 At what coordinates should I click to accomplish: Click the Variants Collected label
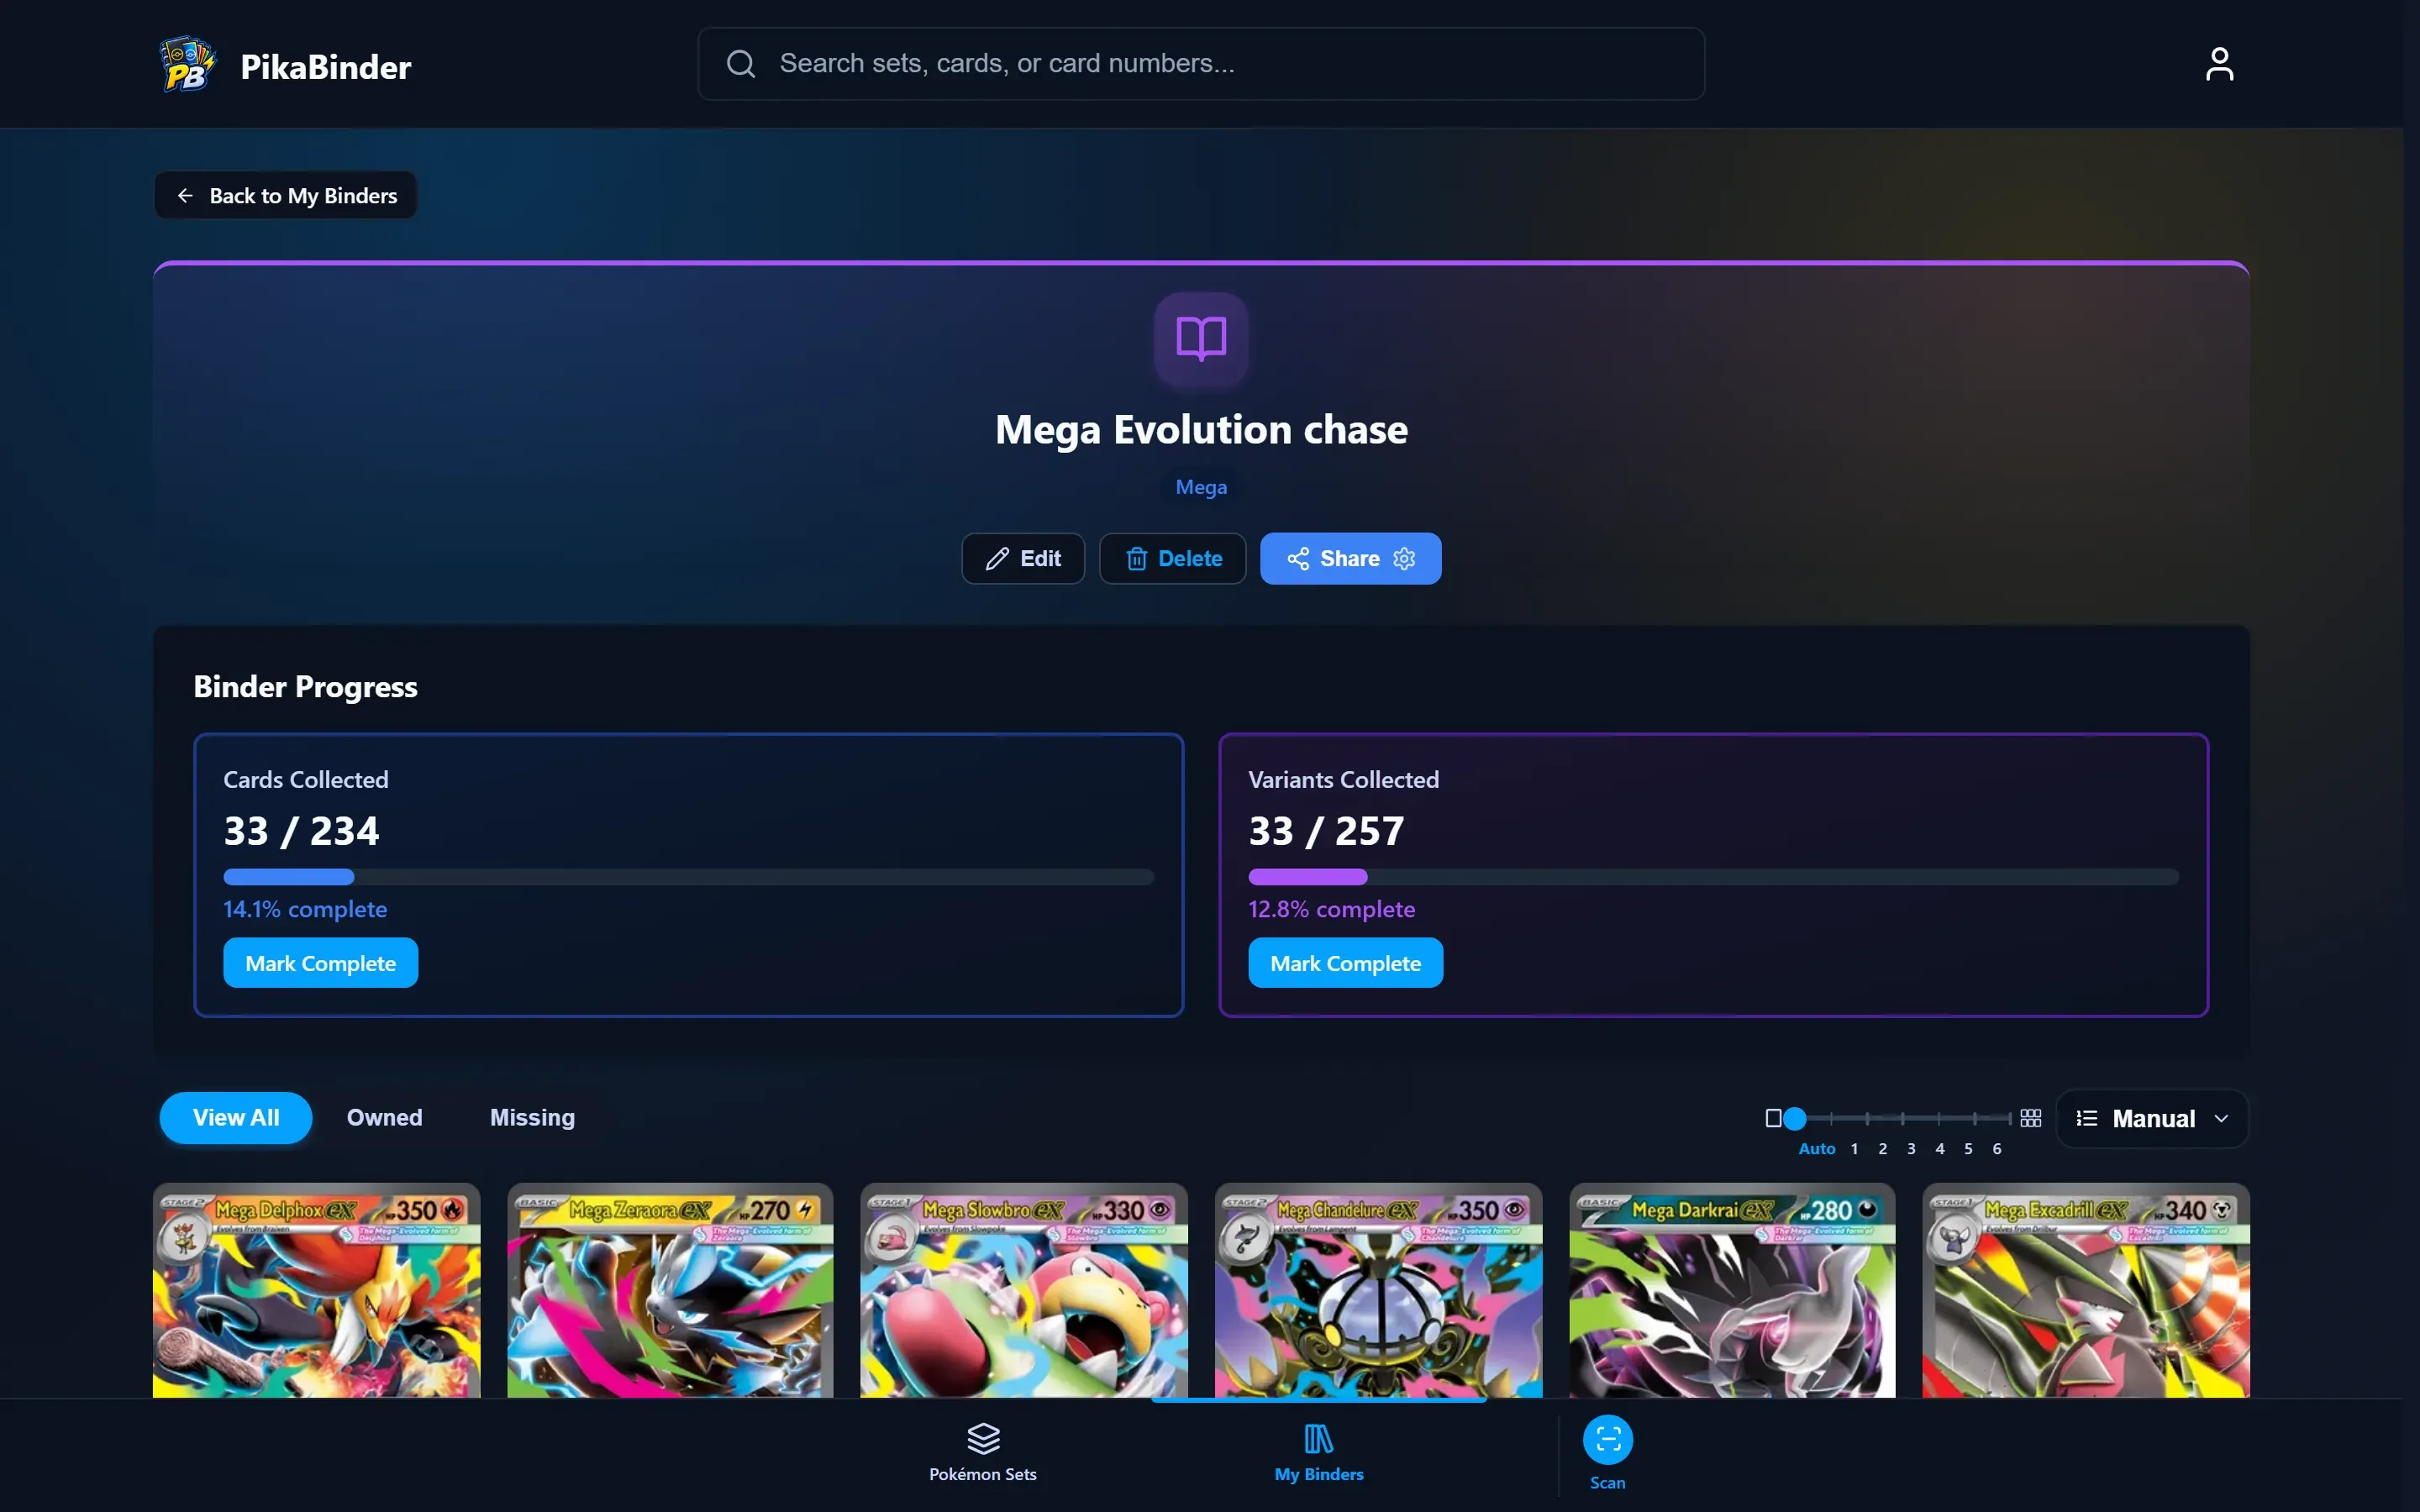1344,780
